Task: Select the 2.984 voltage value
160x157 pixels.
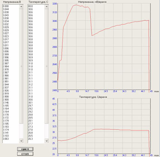Action: coord(6,66)
